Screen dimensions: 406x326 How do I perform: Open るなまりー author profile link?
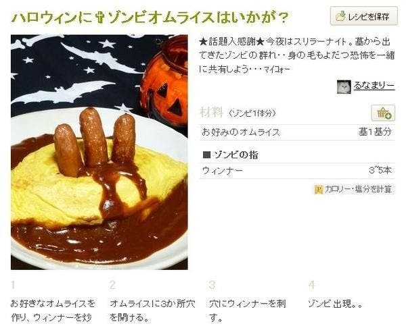click(374, 85)
